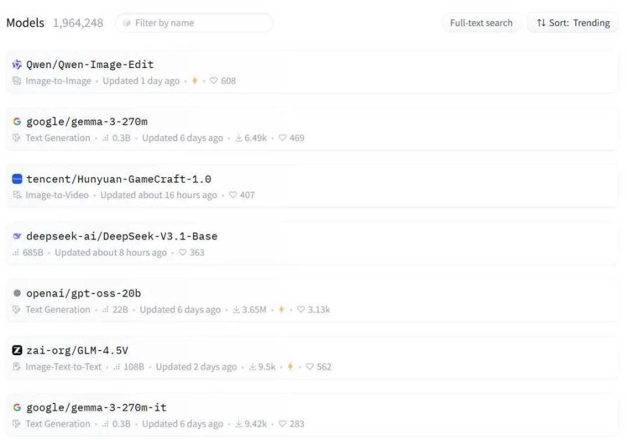
Task: Click the Image-Text-to-Text icon on GLM-4.5V
Action: 16,367
